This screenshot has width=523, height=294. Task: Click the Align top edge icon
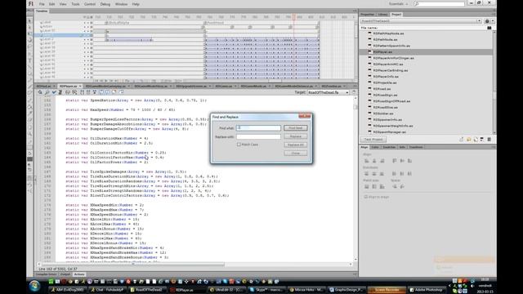[395, 161]
